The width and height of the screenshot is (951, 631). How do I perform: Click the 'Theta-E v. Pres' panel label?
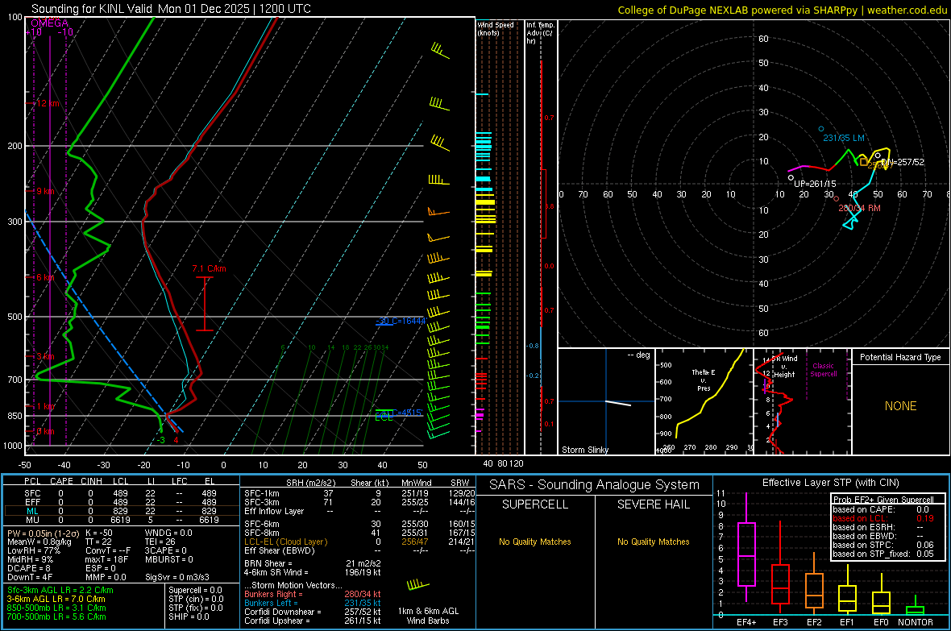click(703, 380)
